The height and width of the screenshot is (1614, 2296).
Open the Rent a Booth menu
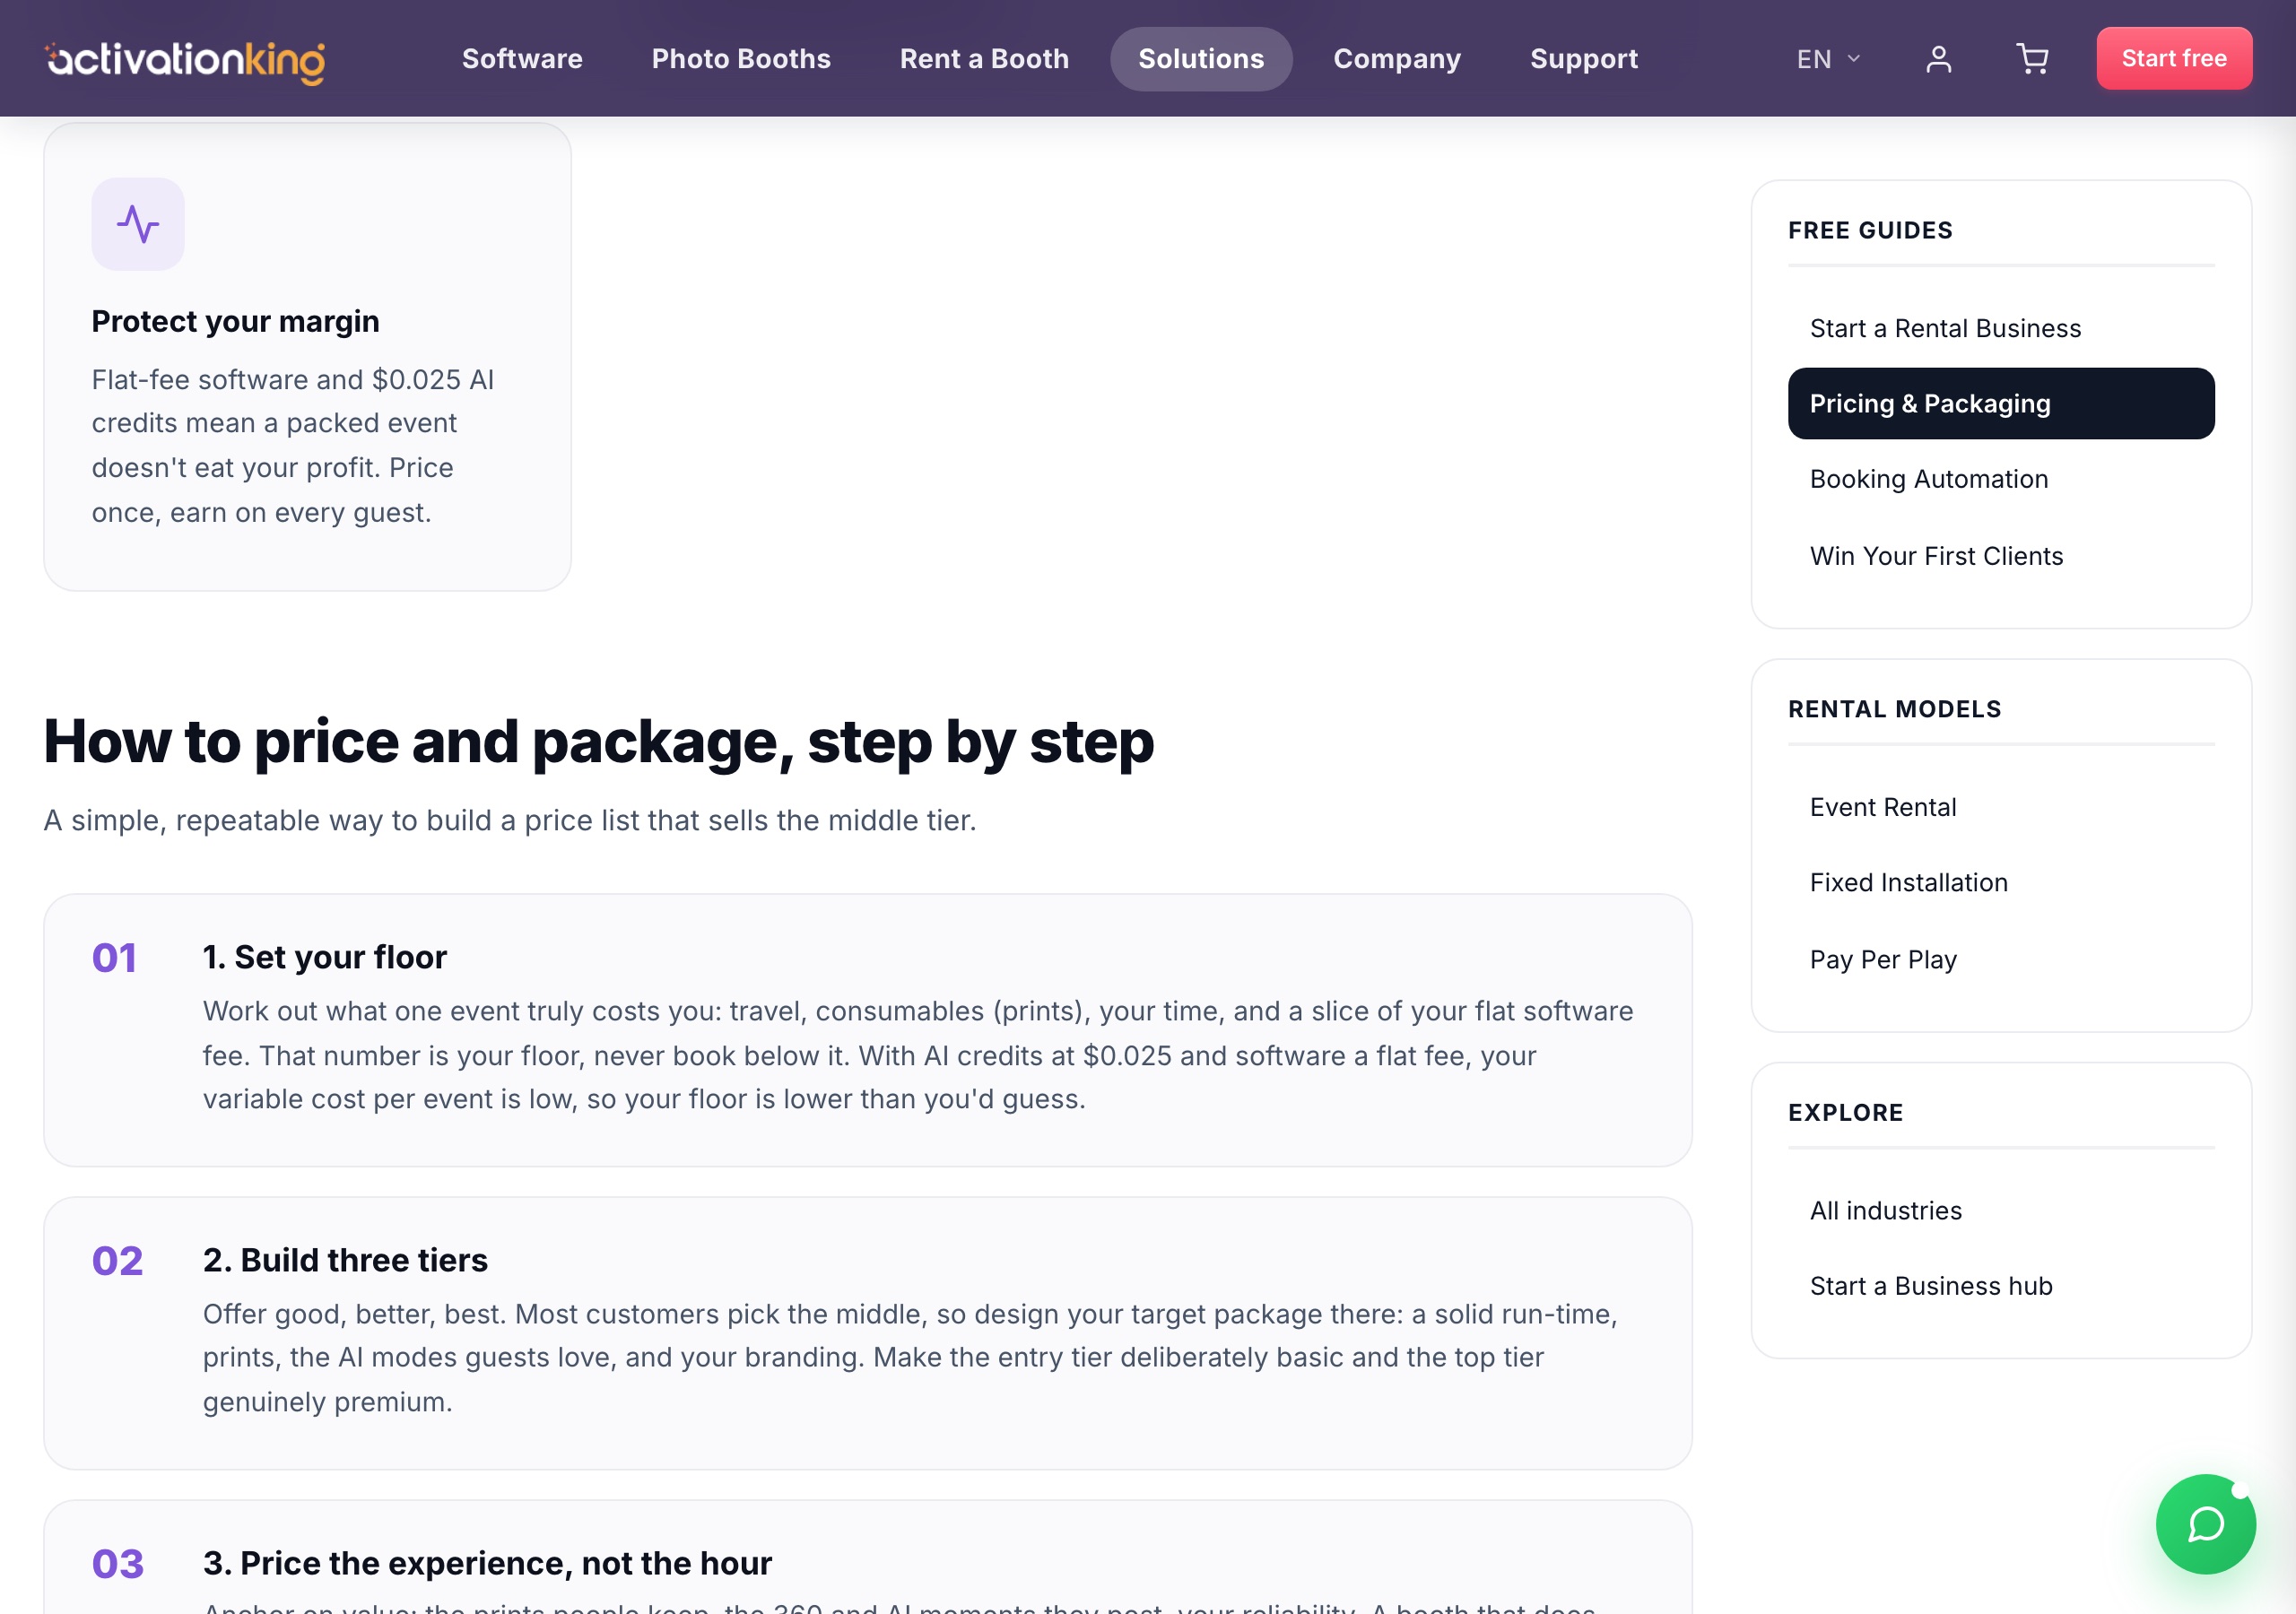pos(984,59)
